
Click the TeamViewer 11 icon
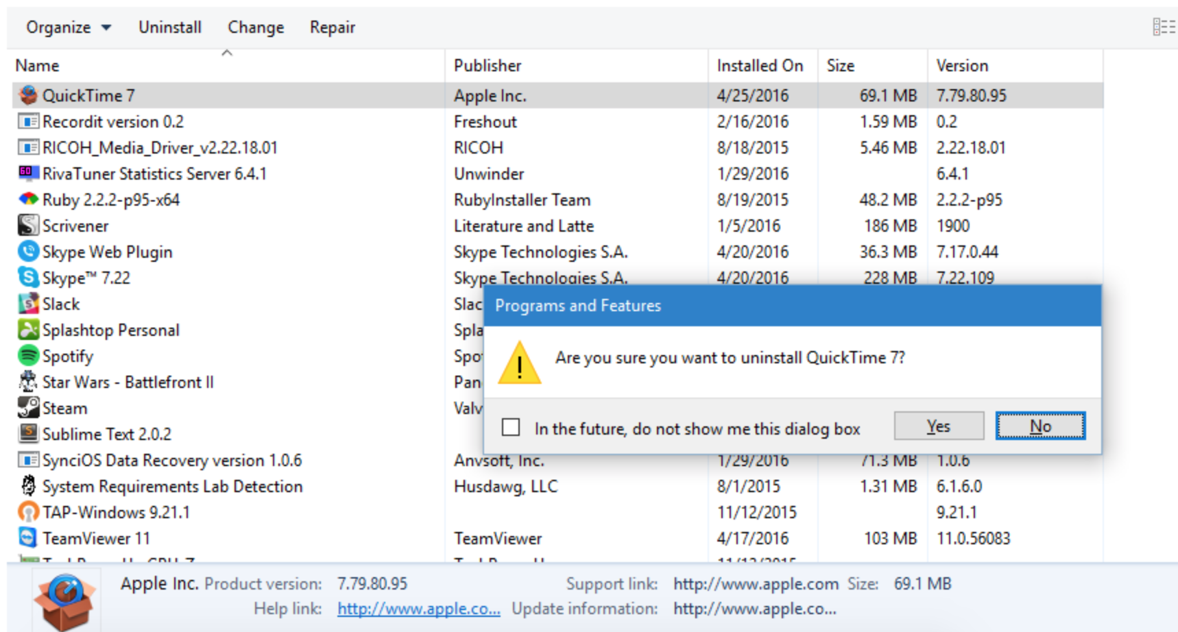click(x=28, y=538)
